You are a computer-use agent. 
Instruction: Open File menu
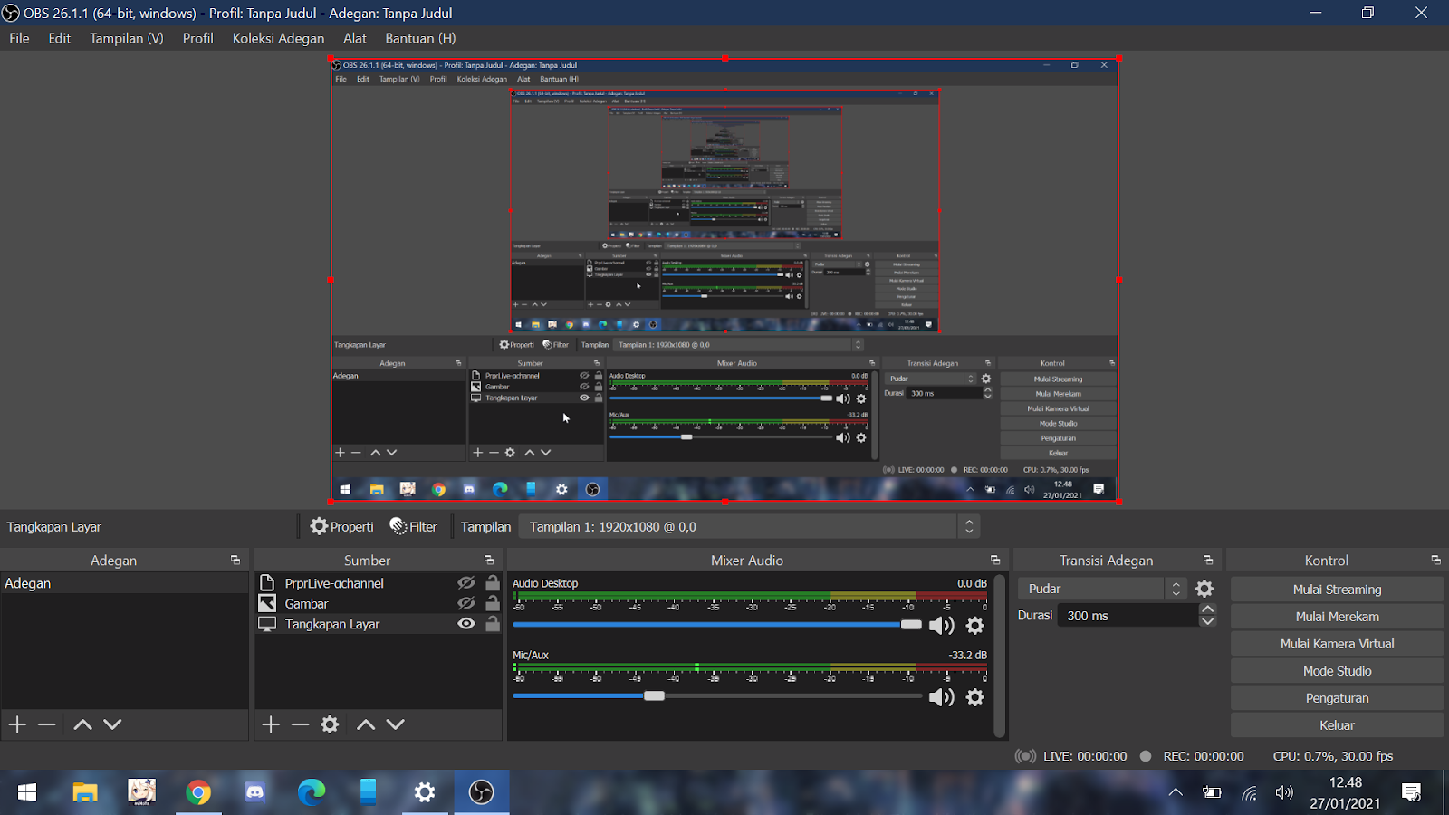coord(19,38)
